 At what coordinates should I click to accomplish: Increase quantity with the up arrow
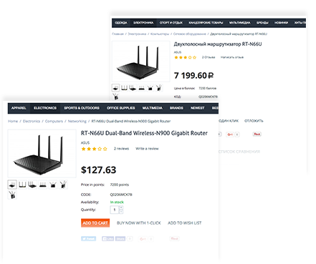tap(121, 208)
